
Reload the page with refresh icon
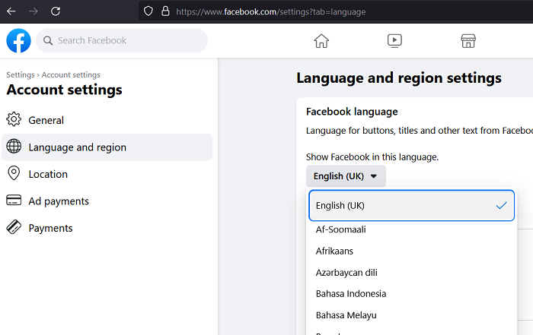coord(56,11)
